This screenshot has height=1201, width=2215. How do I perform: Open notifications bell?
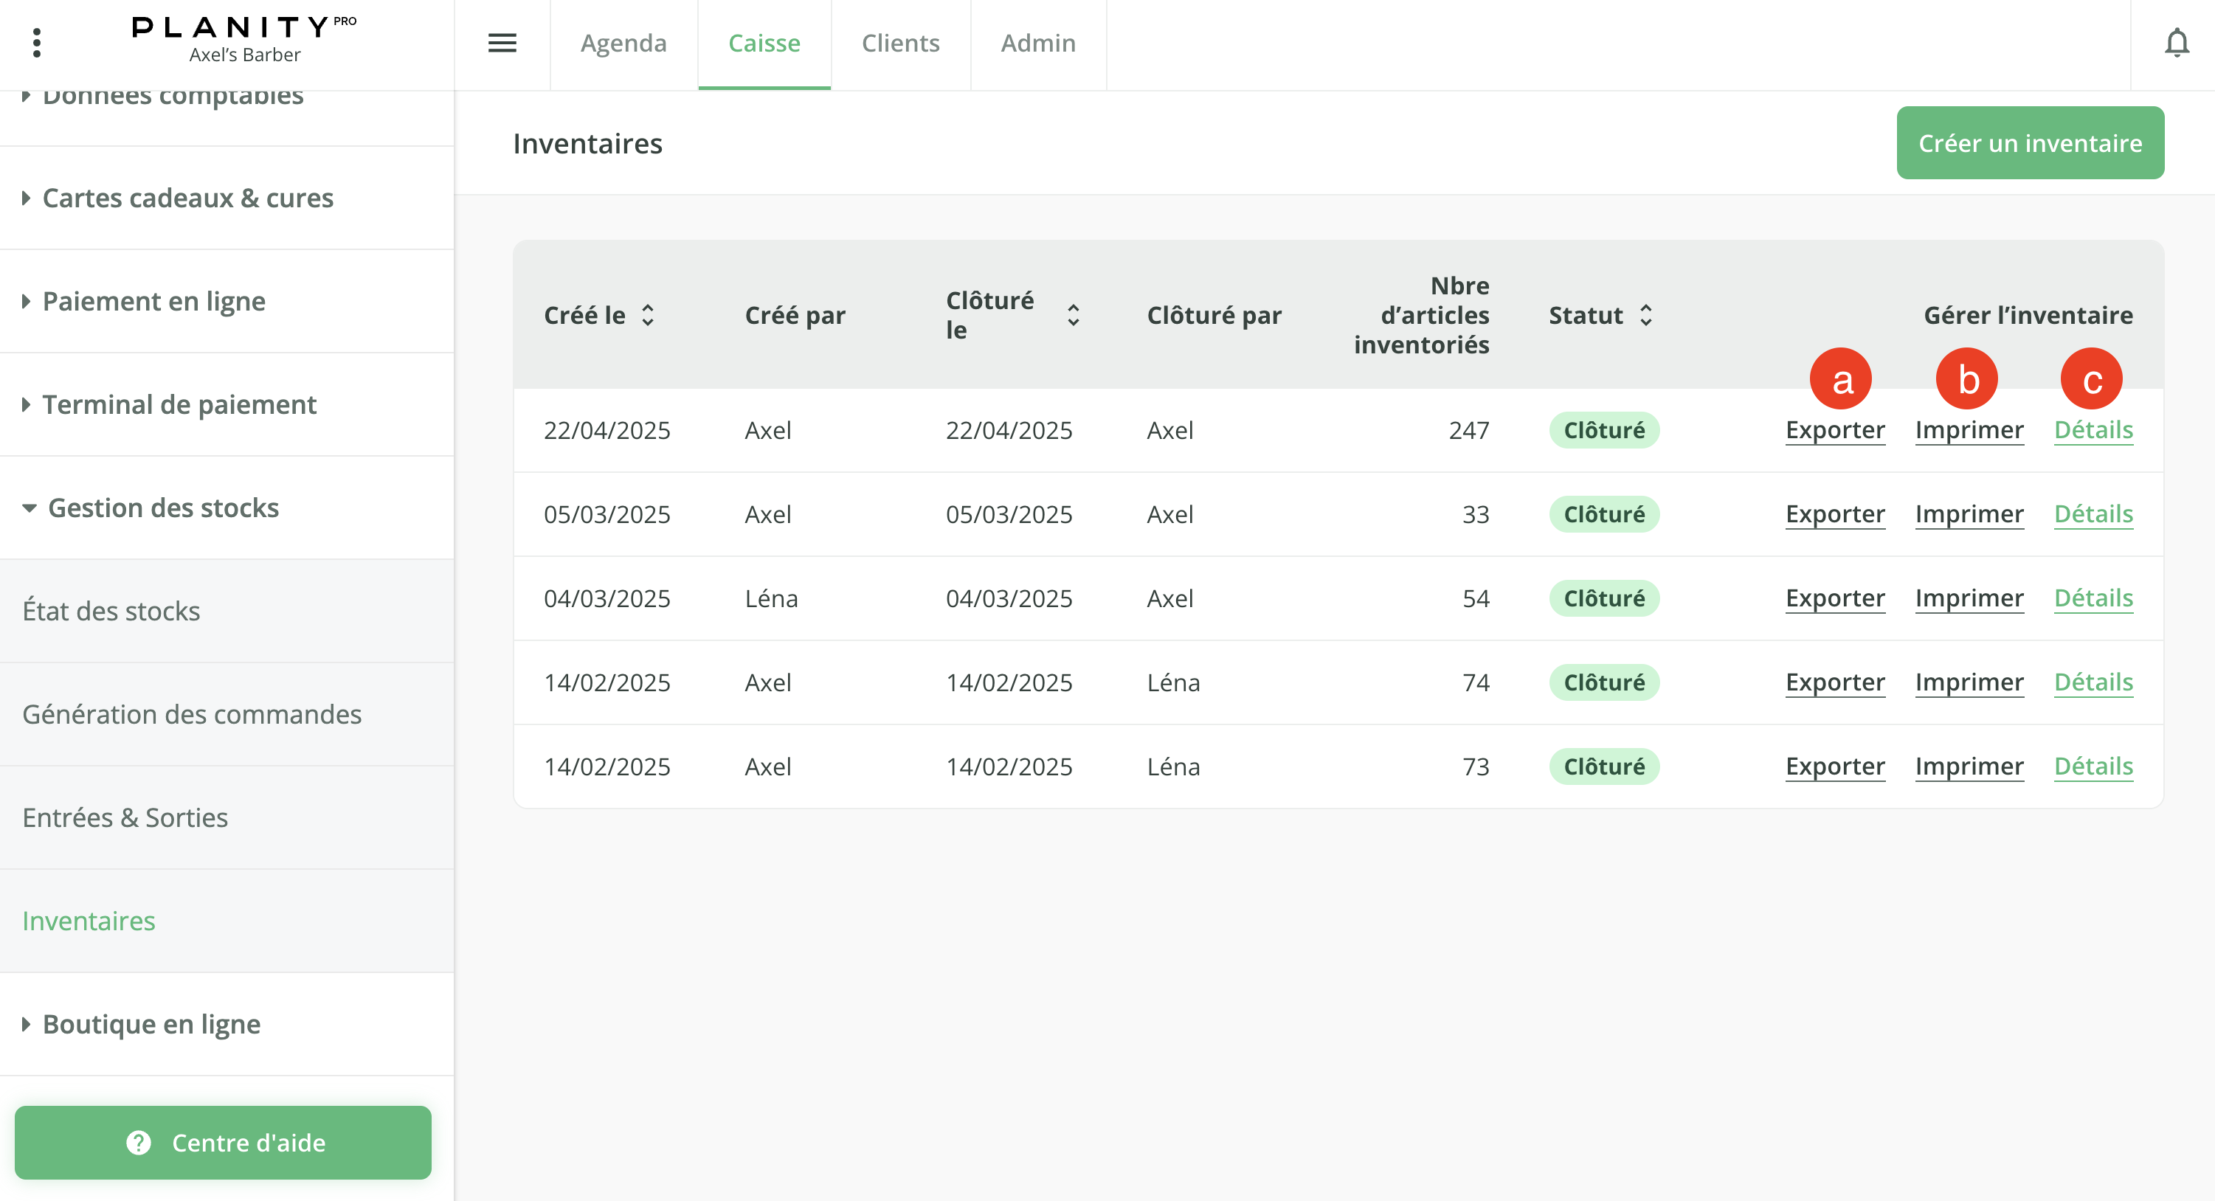[x=2177, y=43]
